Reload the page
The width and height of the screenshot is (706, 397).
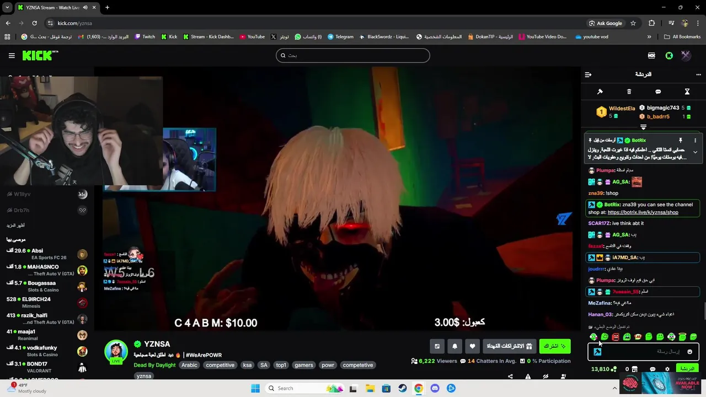point(34,23)
